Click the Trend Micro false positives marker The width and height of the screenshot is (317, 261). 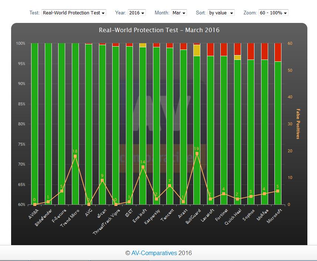pos(75,156)
